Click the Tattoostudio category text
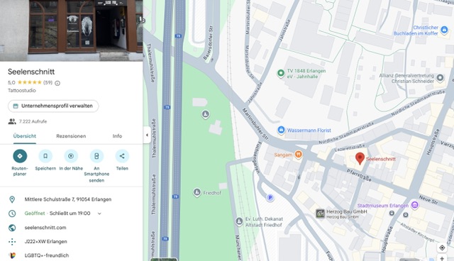This screenshot has width=454, height=261. [22, 91]
